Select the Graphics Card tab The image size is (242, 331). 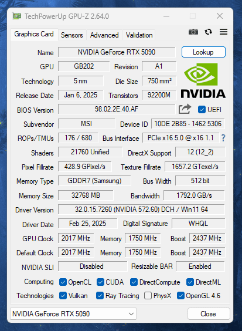tap(34, 34)
